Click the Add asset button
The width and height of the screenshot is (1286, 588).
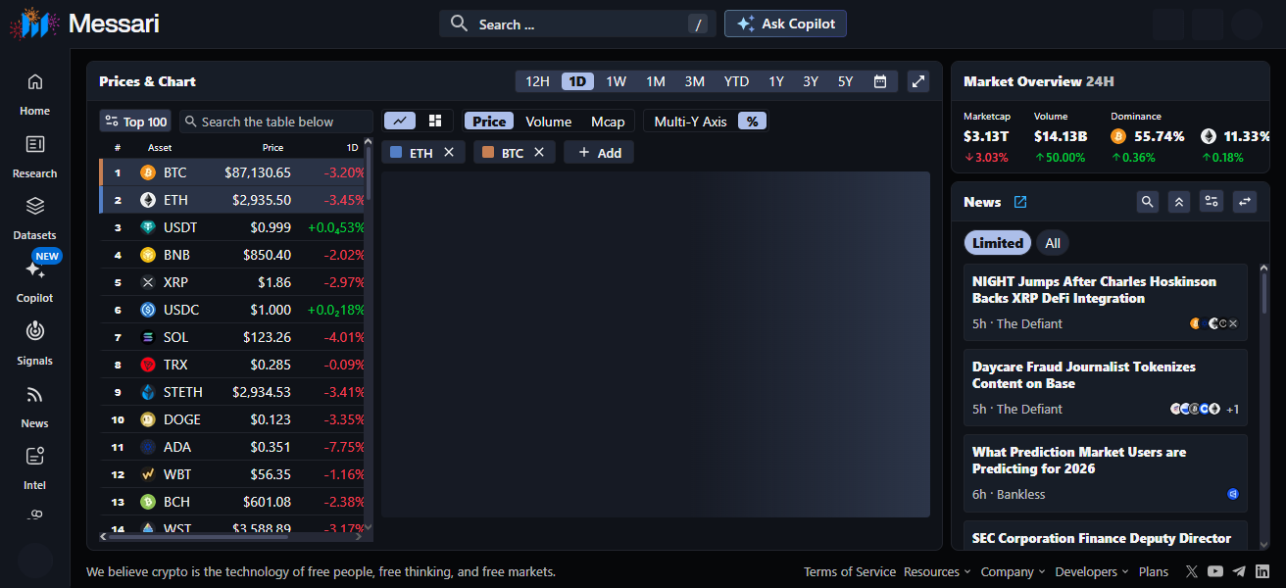pyautogui.click(x=599, y=153)
